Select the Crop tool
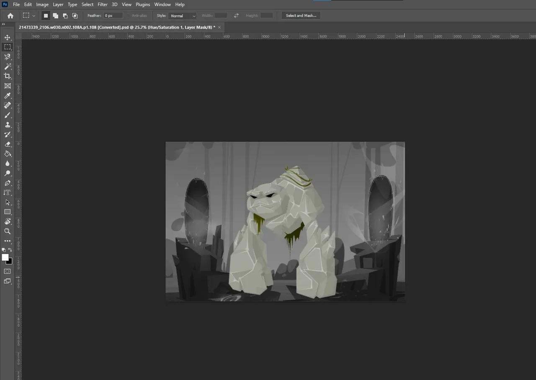This screenshot has height=380, width=536. click(8, 76)
